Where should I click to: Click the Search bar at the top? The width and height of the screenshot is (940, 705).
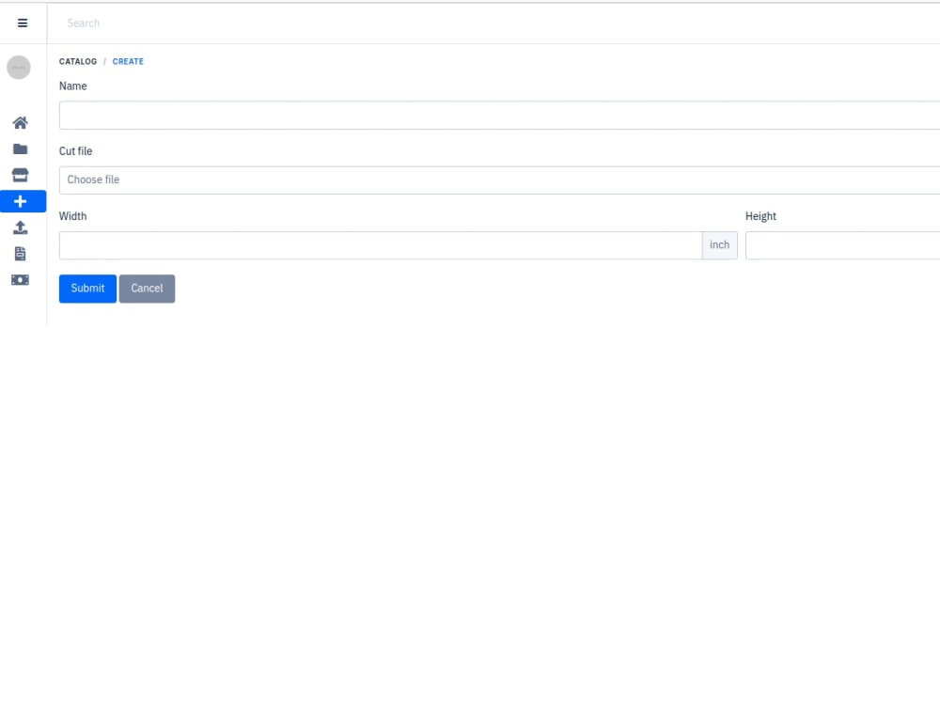pyautogui.click(x=282, y=23)
